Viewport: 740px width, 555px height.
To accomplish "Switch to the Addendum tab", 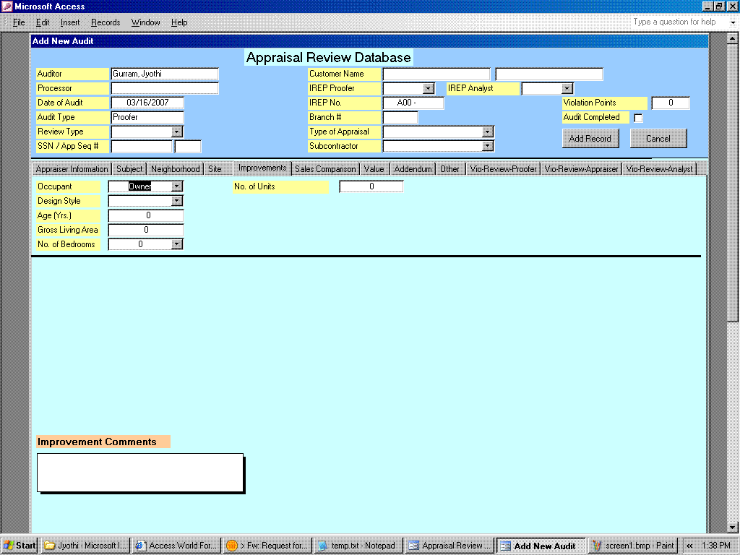I will (413, 169).
